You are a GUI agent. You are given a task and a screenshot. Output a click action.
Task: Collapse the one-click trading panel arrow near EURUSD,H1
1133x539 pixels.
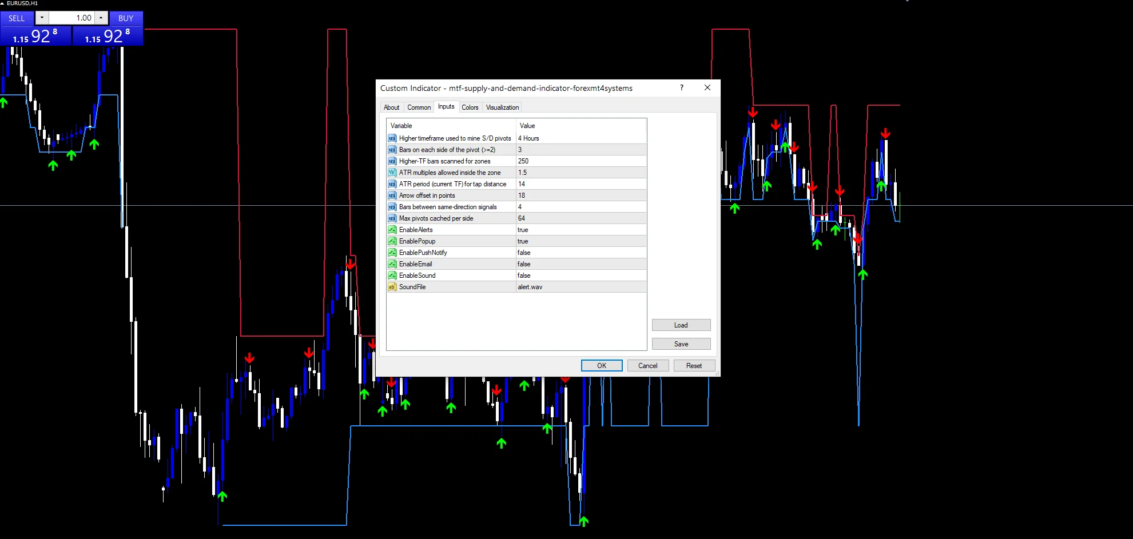click(x=2, y=3)
